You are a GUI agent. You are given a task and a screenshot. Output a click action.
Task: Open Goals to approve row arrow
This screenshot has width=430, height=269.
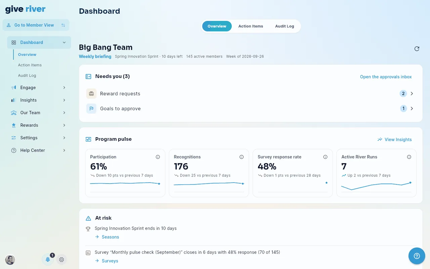pos(412,109)
